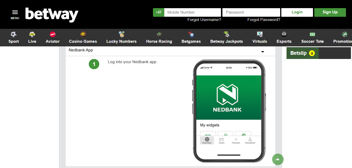Select the Virtuals icon
This screenshot has height=168, width=352.
[x=259, y=34]
